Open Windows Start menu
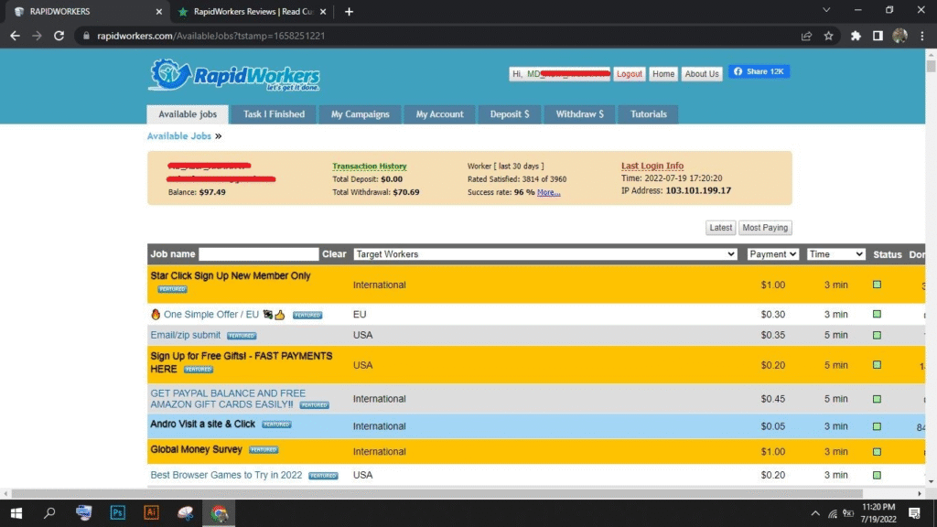 tap(16, 512)
